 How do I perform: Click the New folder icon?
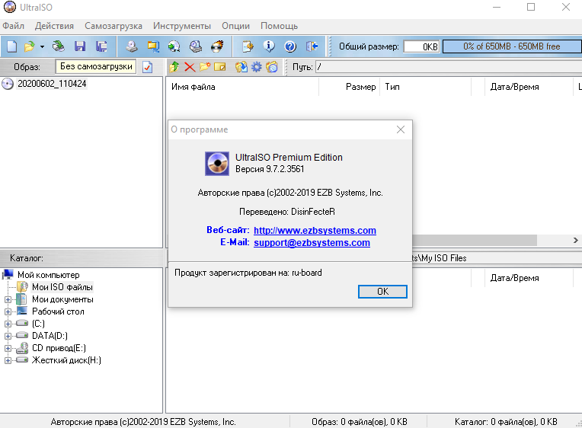[205, 67]
